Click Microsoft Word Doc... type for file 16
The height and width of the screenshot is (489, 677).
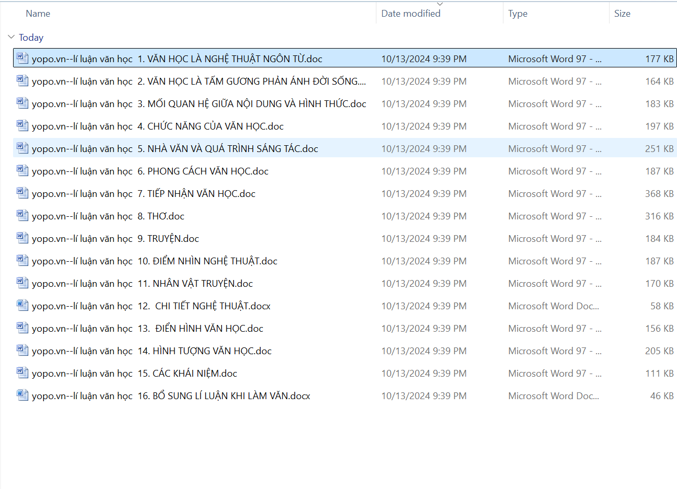coord(554,396)
